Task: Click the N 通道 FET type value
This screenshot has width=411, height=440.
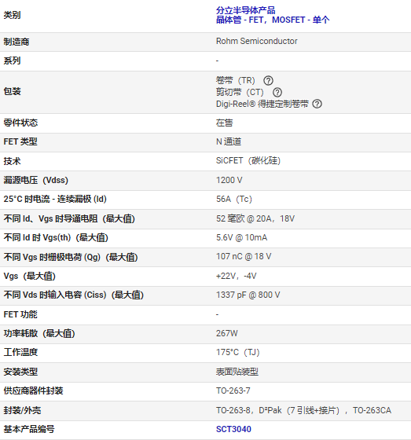Action: coord(229,141)
